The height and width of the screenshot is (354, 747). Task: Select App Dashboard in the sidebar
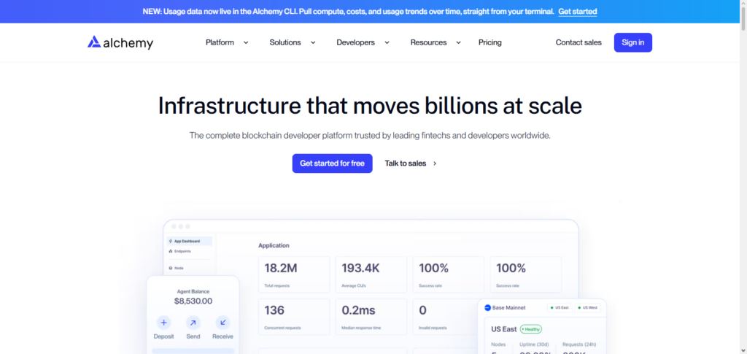point(189,241)
